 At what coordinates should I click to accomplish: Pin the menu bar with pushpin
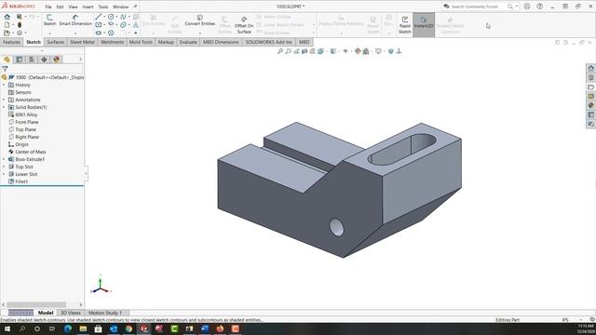click(x=135, y=7)
